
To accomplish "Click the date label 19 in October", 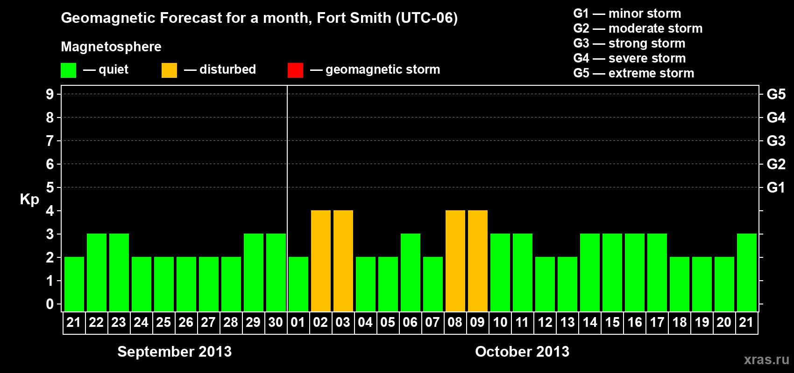I will (x=702, y=322).
